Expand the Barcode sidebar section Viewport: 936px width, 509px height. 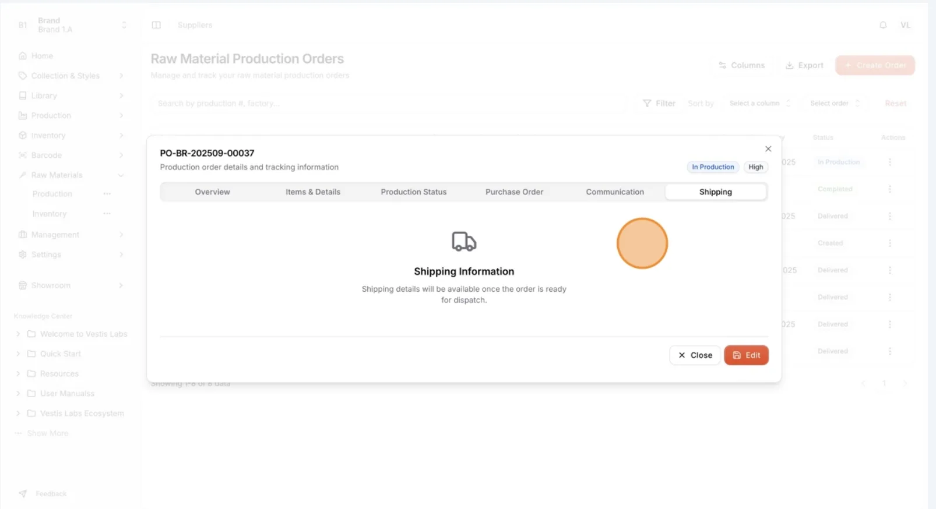tap(72, 155)
